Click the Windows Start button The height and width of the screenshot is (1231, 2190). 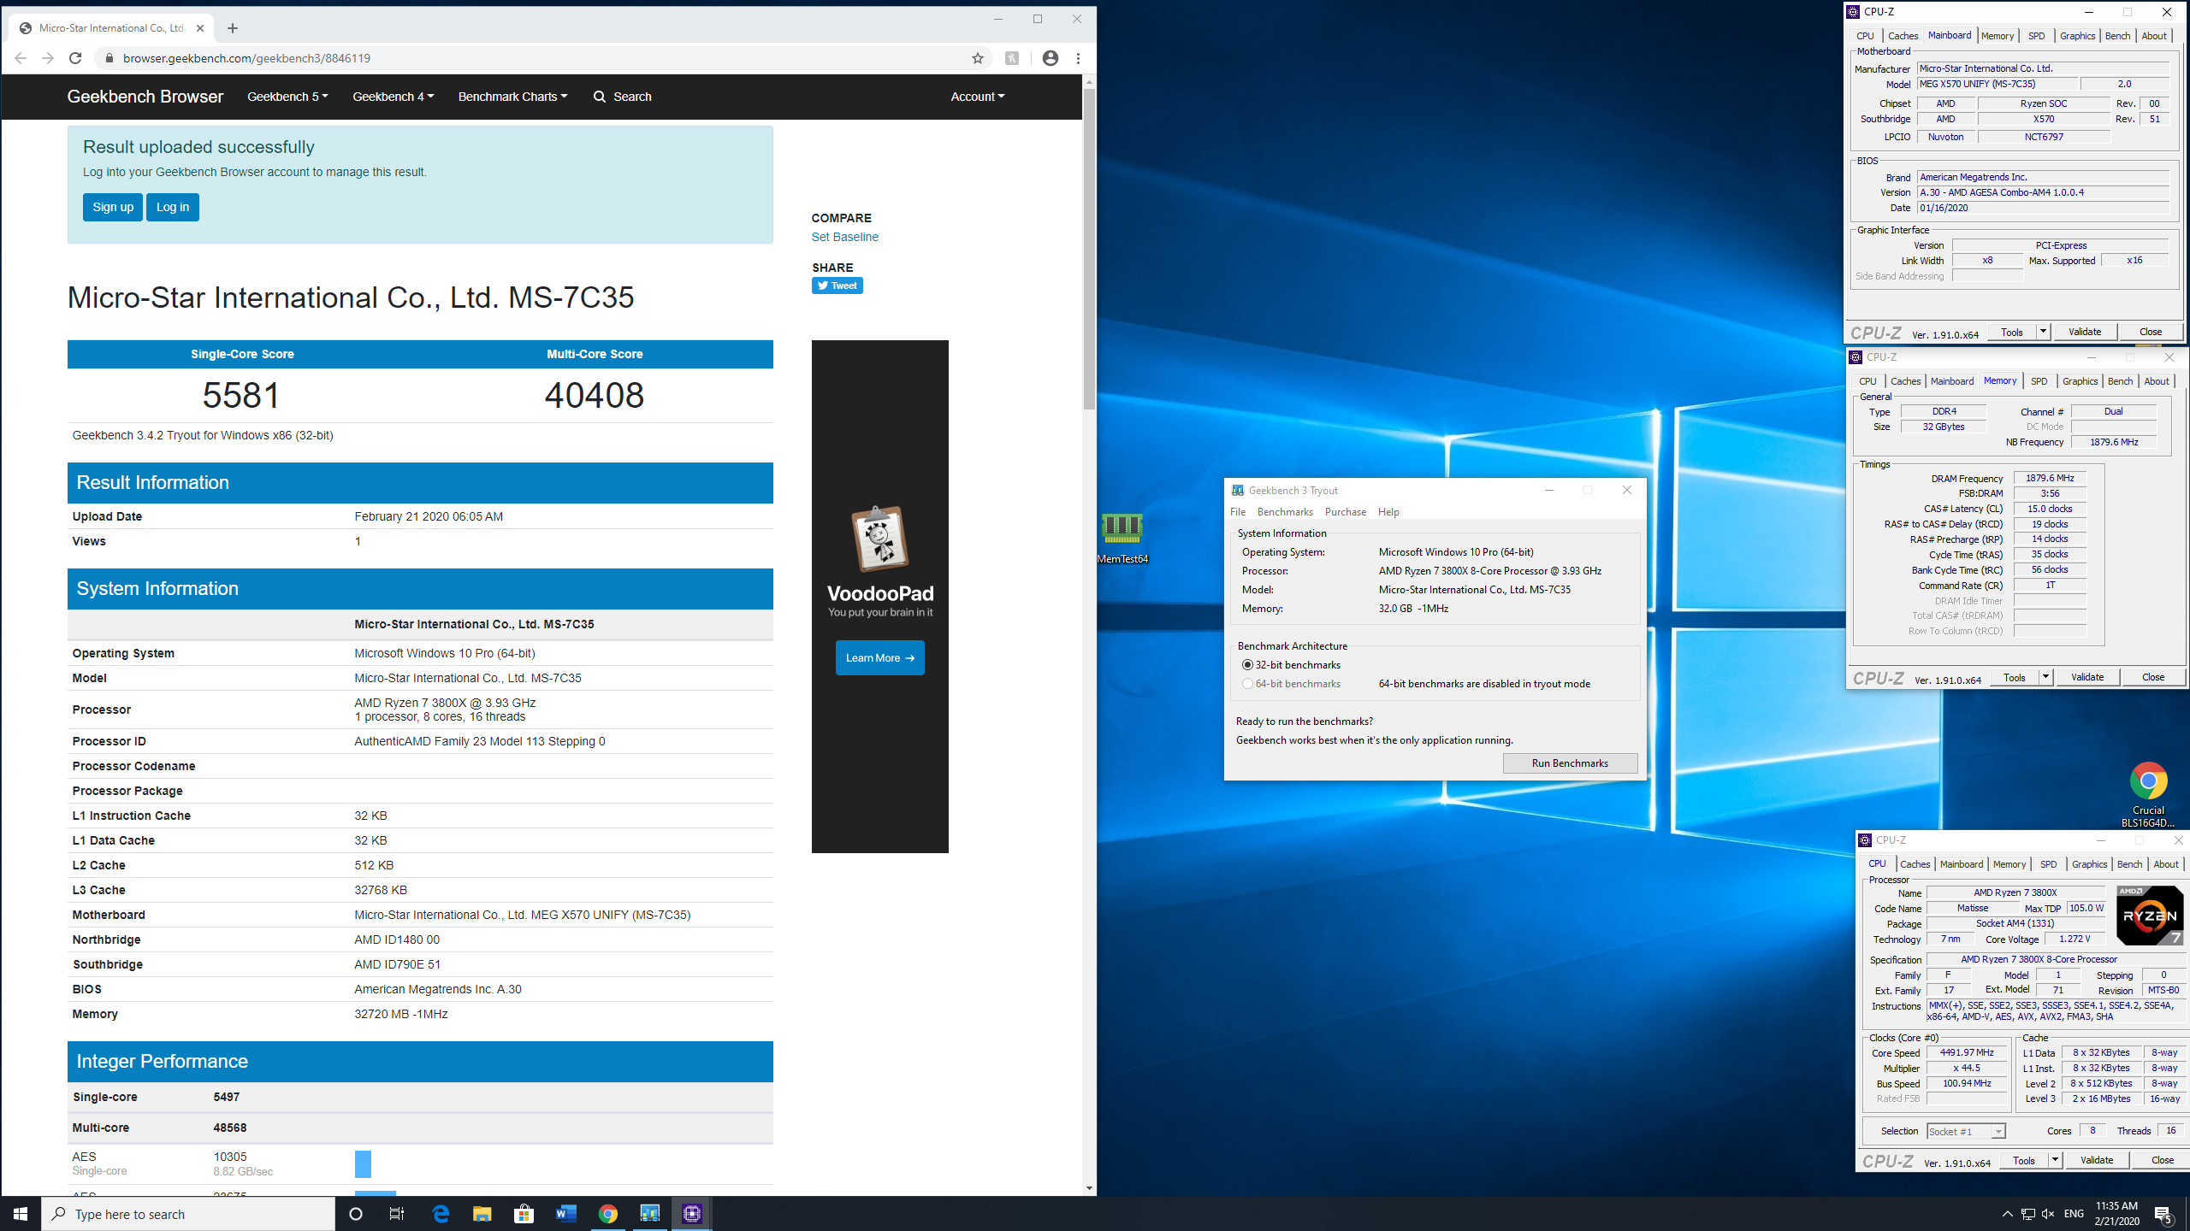(x=21, y=1214)
